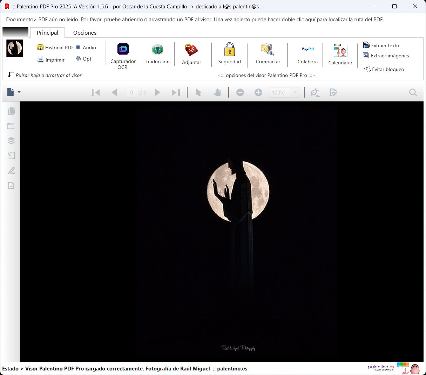Switch to the Opciones tab
The image size is (426, 375).
[84, 33]
